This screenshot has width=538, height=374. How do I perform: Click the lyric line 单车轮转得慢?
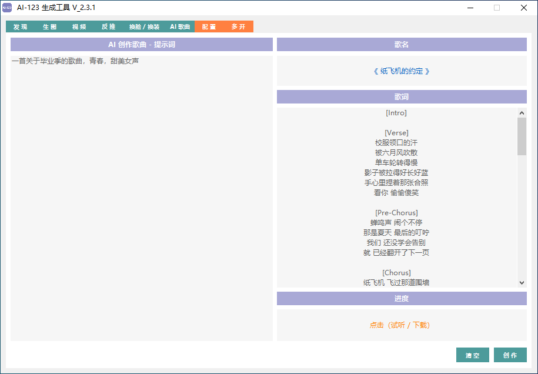pos(396,163)
